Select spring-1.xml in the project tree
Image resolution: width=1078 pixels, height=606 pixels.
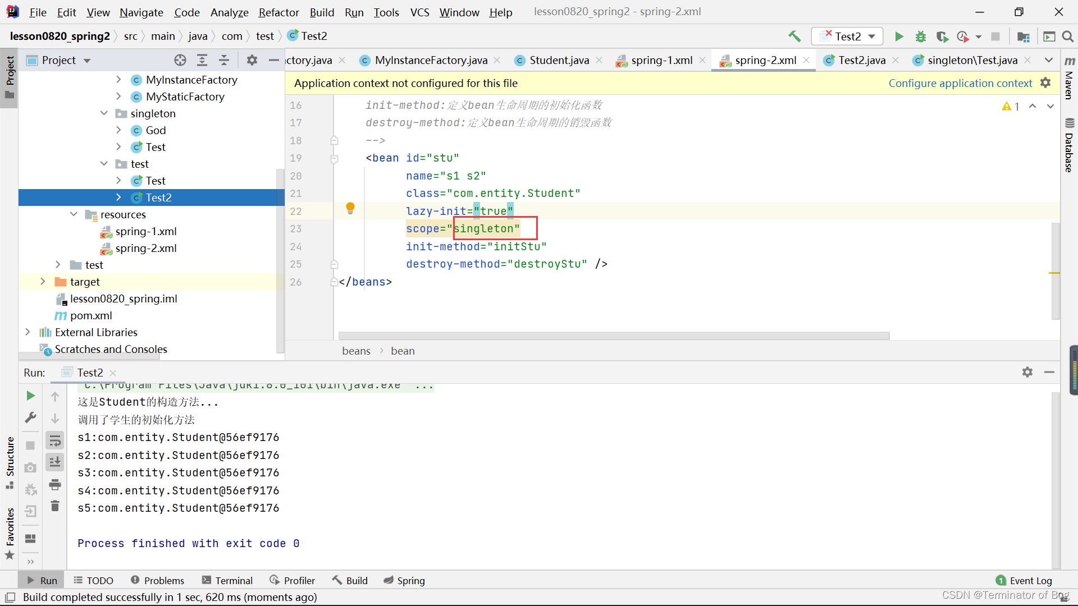[x=145, y=231]
